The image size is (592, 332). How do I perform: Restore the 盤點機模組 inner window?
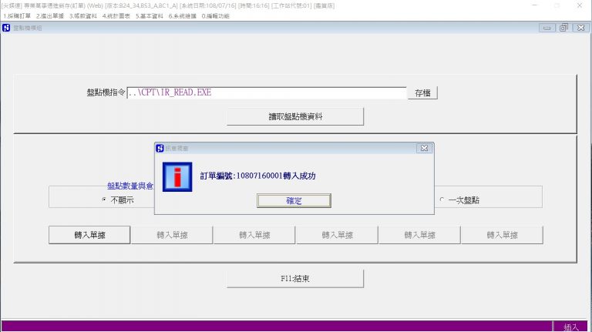pyautogui.click(x=563, y=28)
